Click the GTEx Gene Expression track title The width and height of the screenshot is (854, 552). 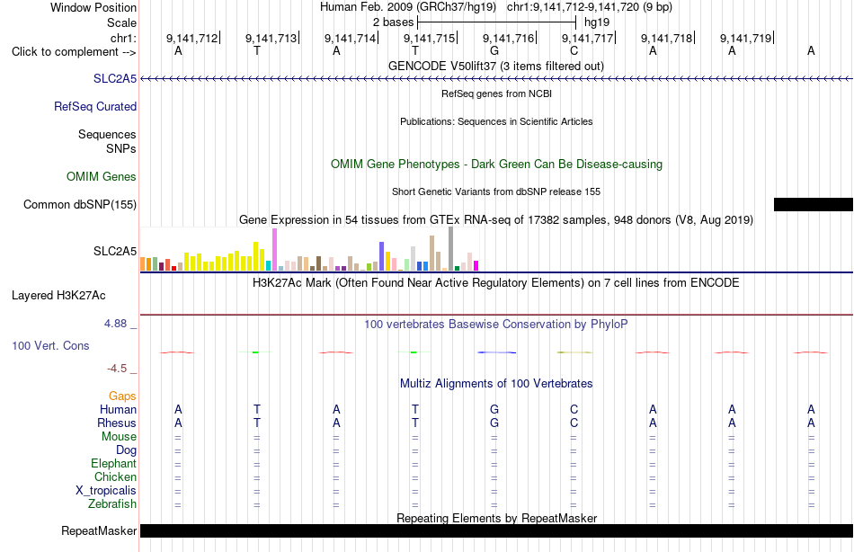(x=496, y=219)
